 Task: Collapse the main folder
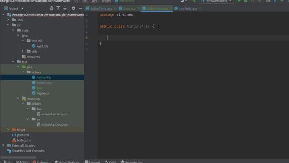point(13,30)
